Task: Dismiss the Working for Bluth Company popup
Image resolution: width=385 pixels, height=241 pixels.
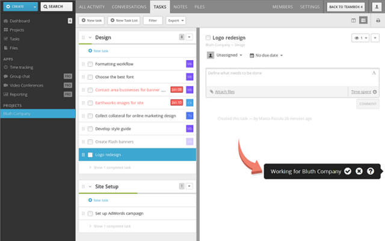Action: point(359,171)
